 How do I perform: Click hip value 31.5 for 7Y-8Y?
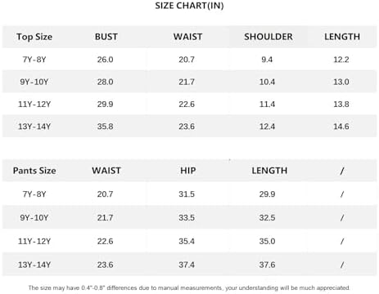click(187, 194)
